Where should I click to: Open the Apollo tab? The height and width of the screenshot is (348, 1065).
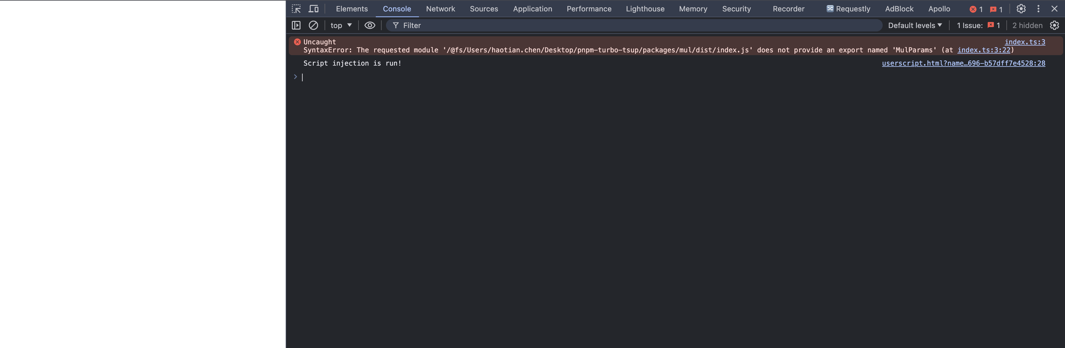[x=939, y=9]
